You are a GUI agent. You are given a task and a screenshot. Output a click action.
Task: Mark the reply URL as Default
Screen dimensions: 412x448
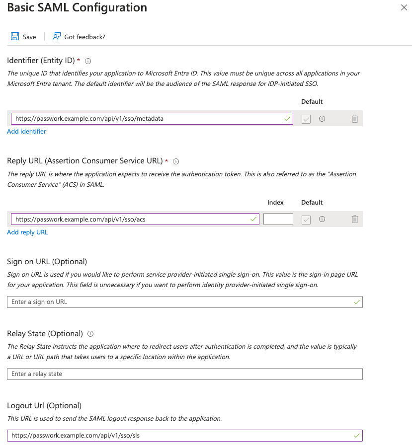pyautogui.click(x=306, y=219)
